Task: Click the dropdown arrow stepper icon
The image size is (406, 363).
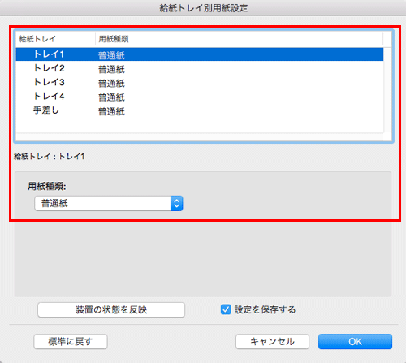Action: 177,203
